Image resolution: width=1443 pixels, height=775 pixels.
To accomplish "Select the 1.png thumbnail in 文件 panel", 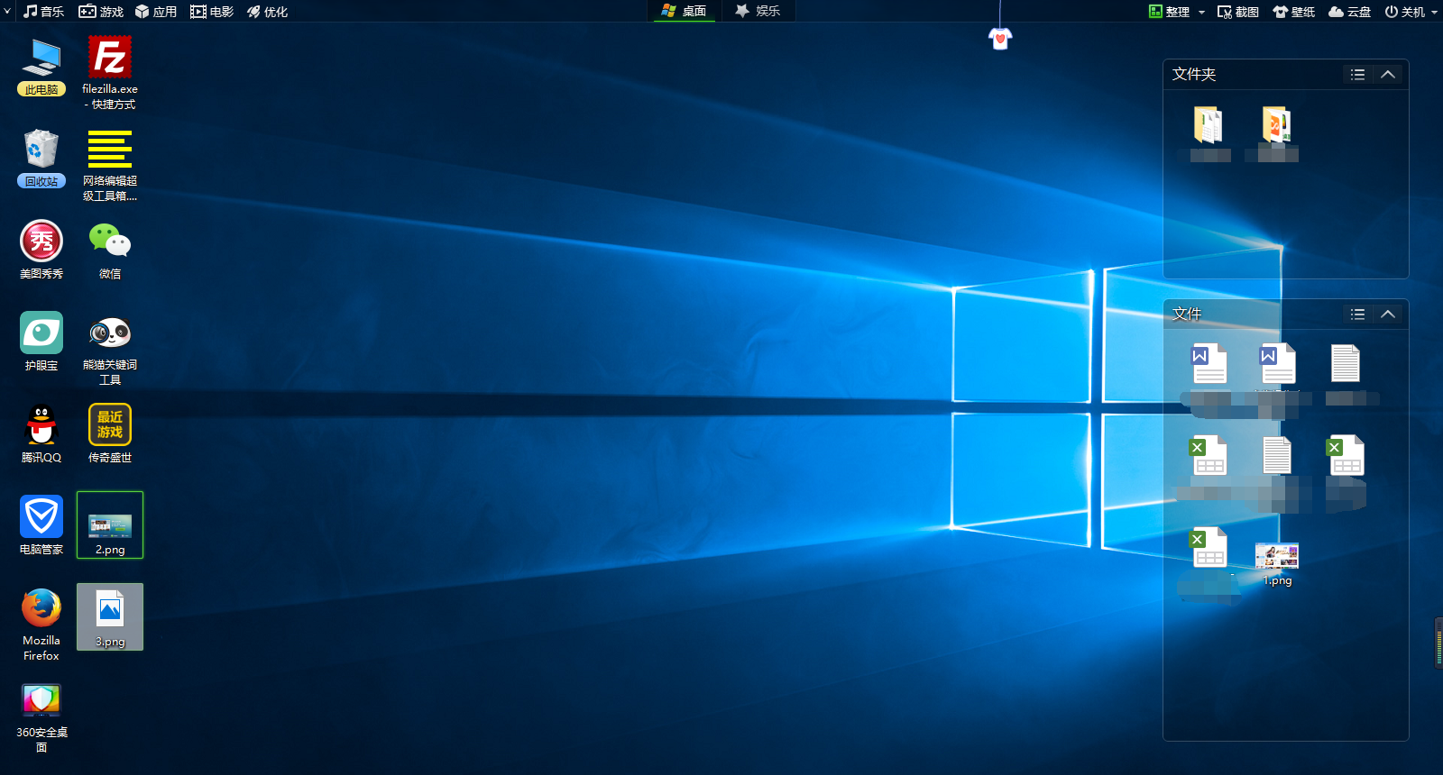I will pos(1277,557).
